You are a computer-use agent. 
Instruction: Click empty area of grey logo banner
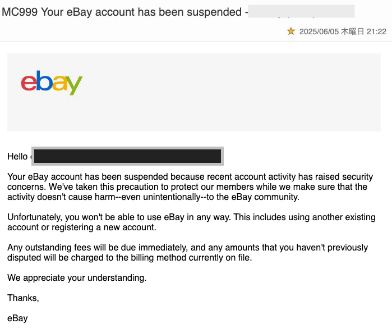(230, 93)
